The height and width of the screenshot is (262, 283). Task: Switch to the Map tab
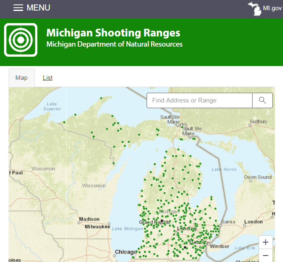point(22,78)
